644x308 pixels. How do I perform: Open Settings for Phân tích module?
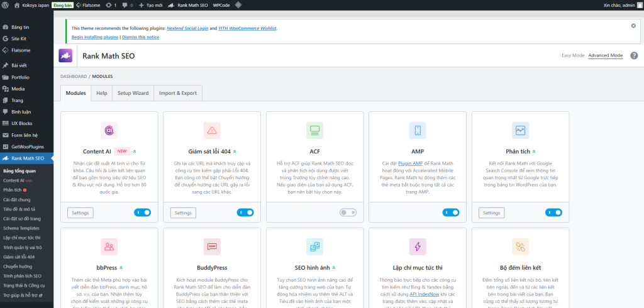pyautogui.click(x=492, y=212)
